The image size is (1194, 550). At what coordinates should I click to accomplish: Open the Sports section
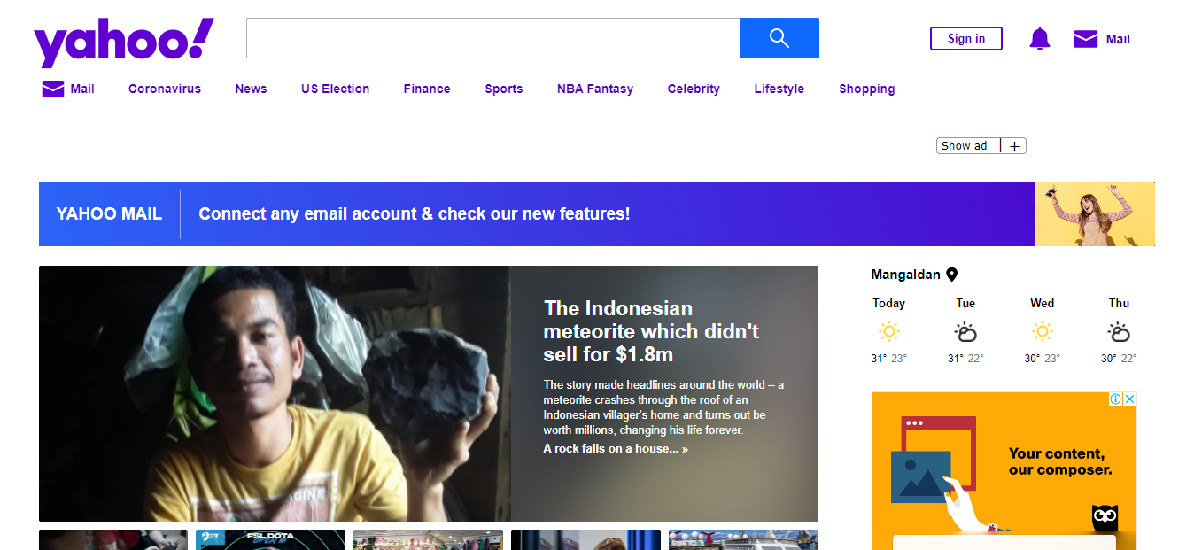click(504, 89)
